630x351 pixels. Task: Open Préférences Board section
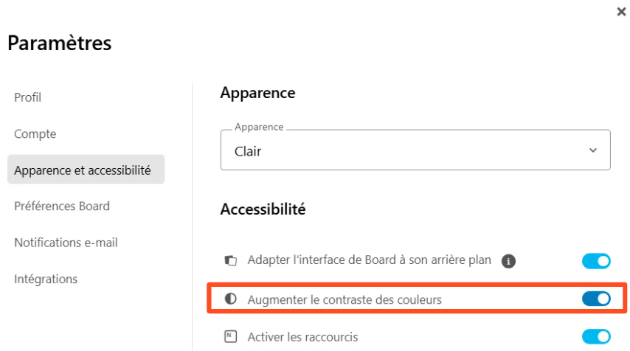point(62,206)
